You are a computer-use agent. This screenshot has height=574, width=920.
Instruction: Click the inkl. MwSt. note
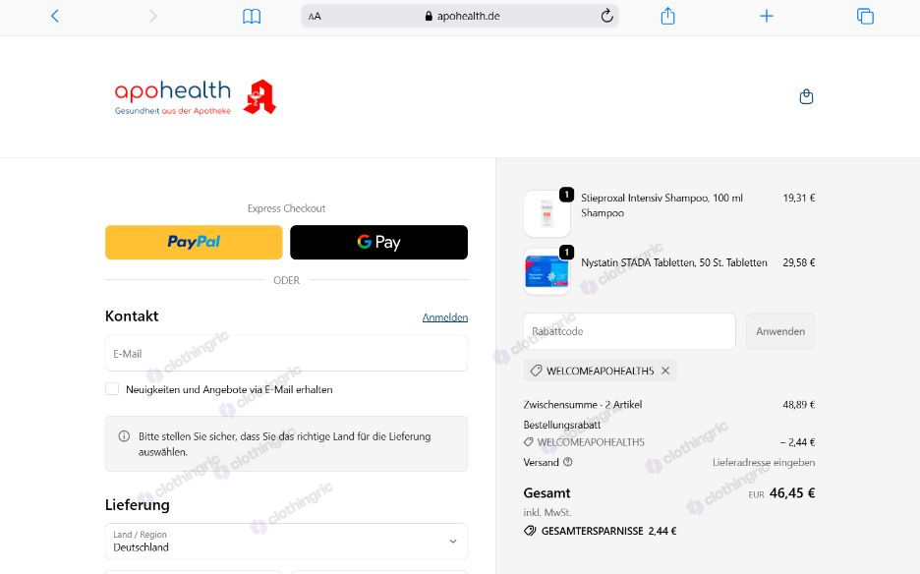pos(546,512)
